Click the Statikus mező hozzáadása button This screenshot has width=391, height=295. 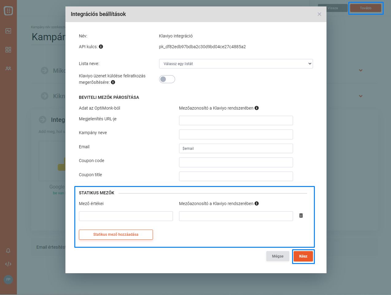pyautogui.click(x=116, y=235)
